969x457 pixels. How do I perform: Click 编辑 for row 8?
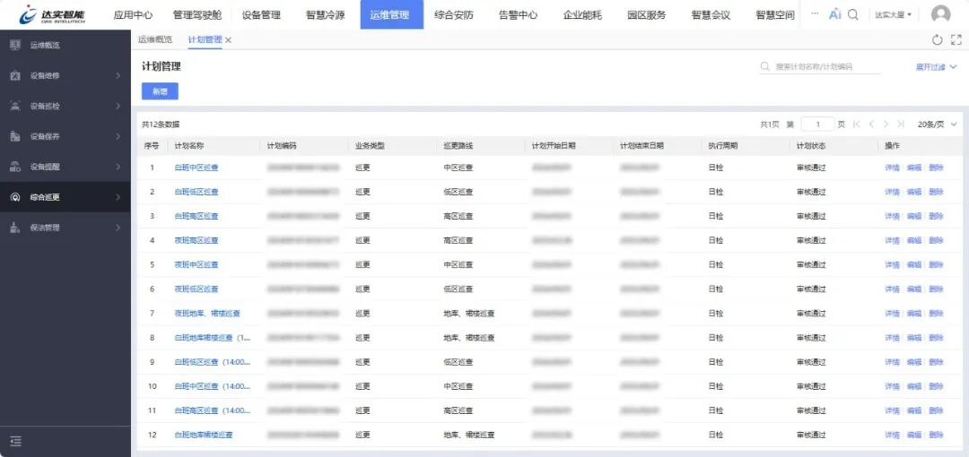point(914,338)
